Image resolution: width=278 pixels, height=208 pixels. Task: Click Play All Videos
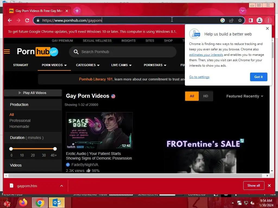click(x=33, y=93)
